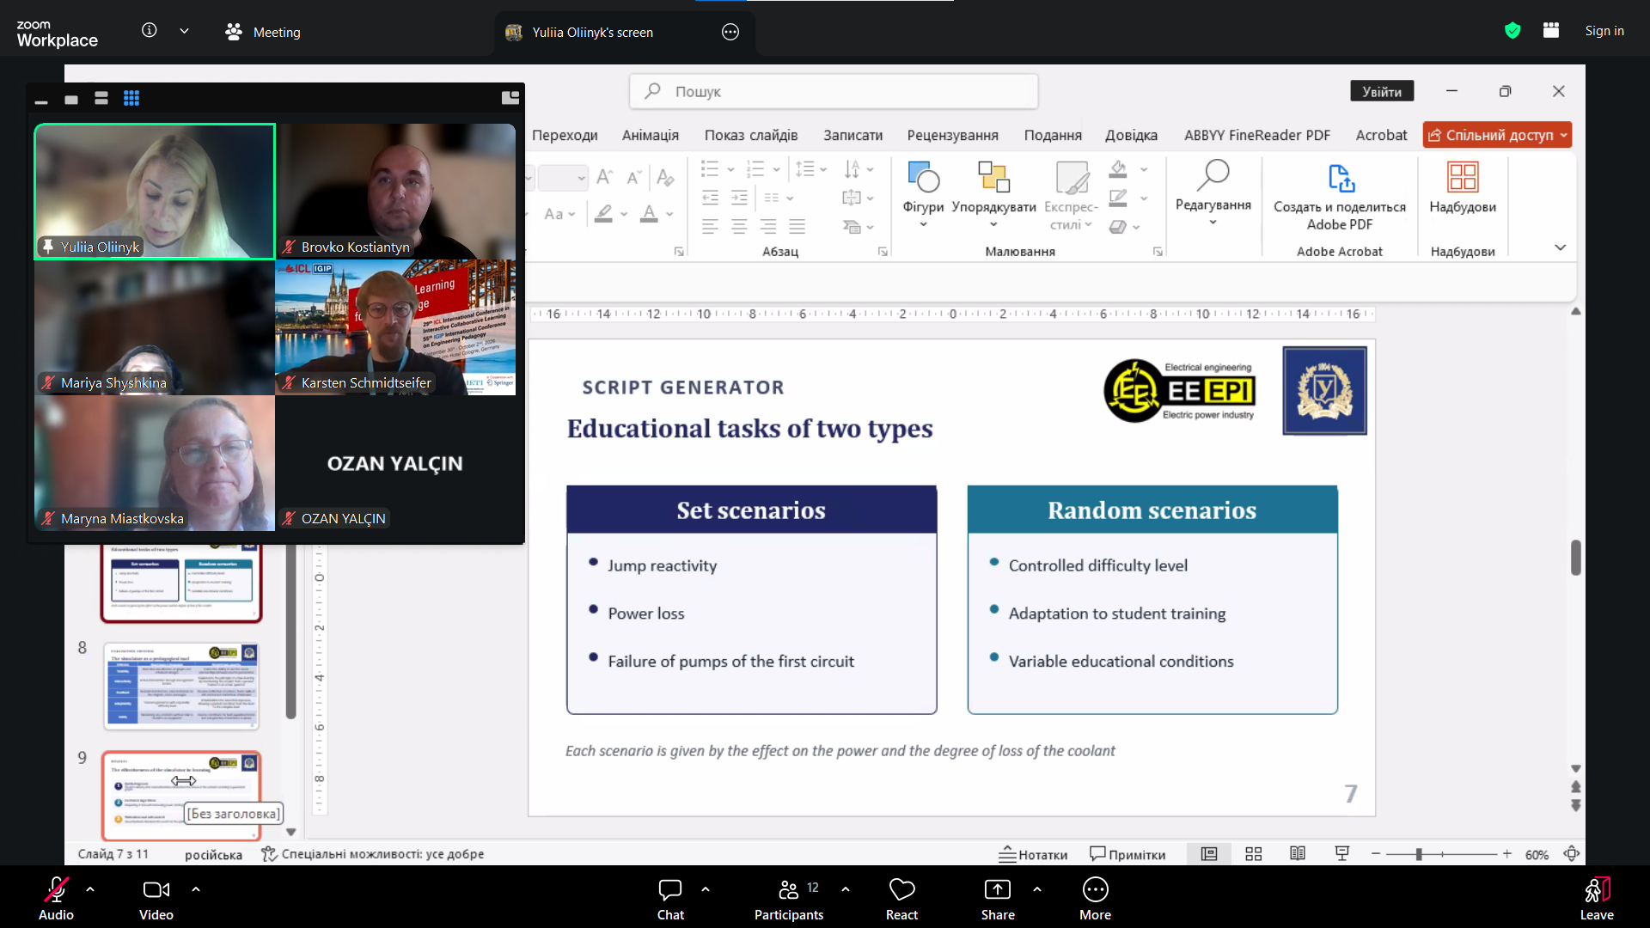Open Zoom Chat panel
Viewport: 1650px width, 928px height.
pos(670,899)
